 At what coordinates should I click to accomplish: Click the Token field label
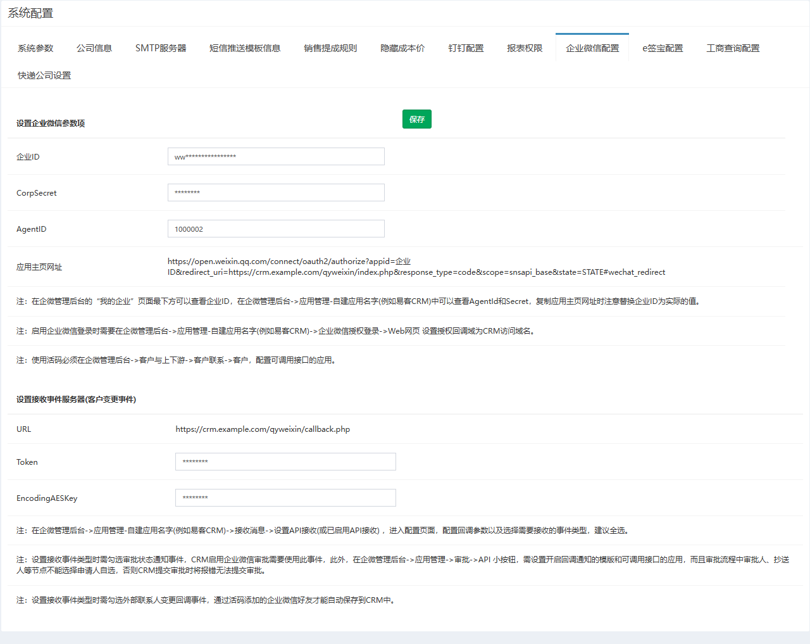[x=27, y=462]
